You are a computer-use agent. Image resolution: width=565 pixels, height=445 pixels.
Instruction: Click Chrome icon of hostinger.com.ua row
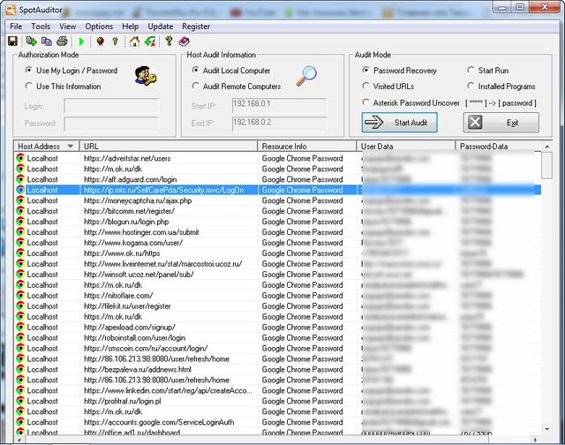pyautogui.click(x=20, y=232)
